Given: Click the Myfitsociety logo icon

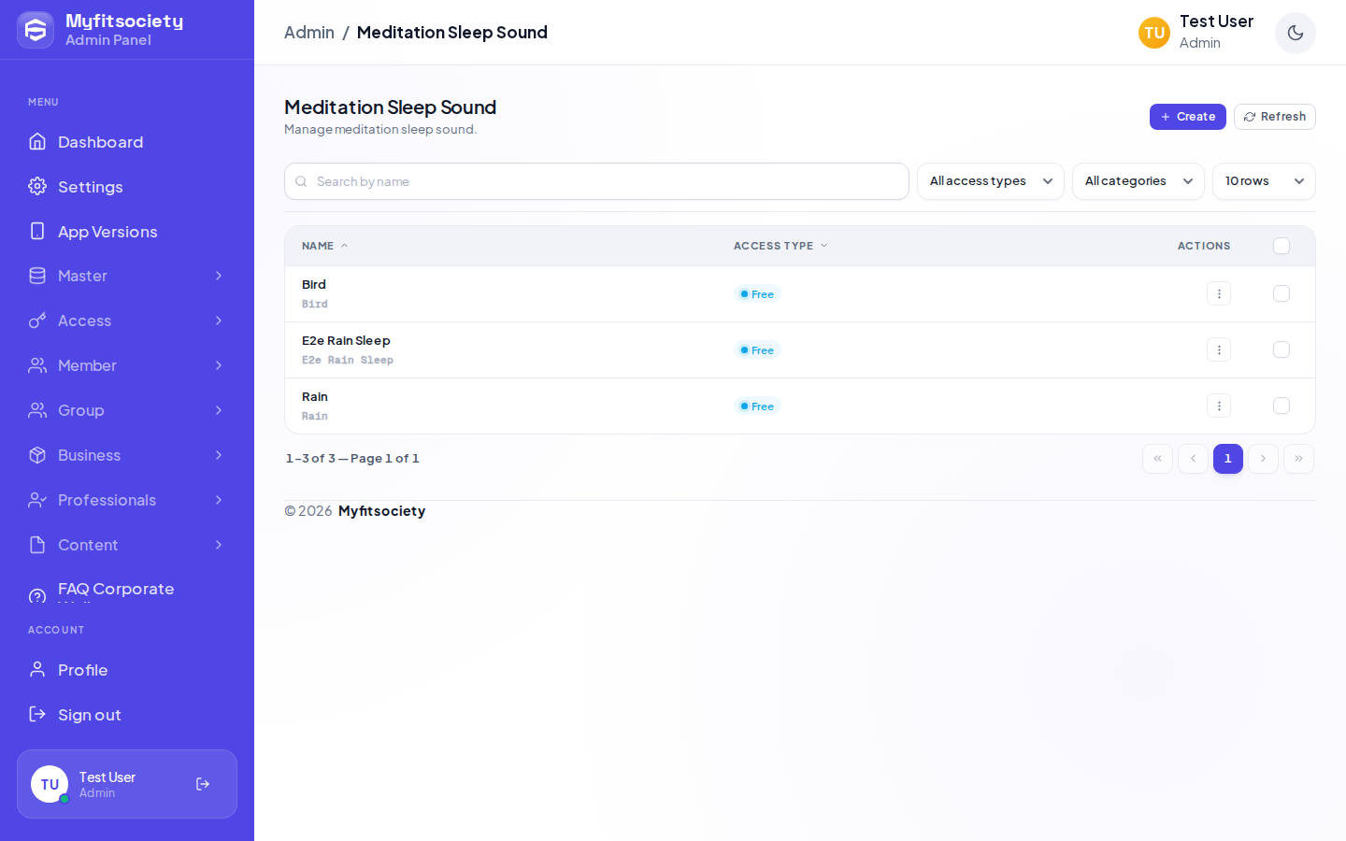Looking at the screenshot, I should 36,30.
